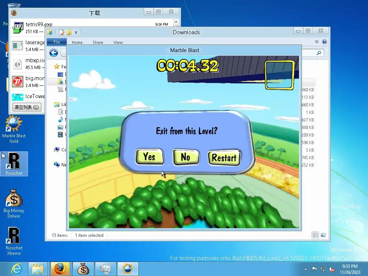Open the Ricochet Xtreme desktop shortcut
This screenshot has width=368, height=276.
coord(14,241)
